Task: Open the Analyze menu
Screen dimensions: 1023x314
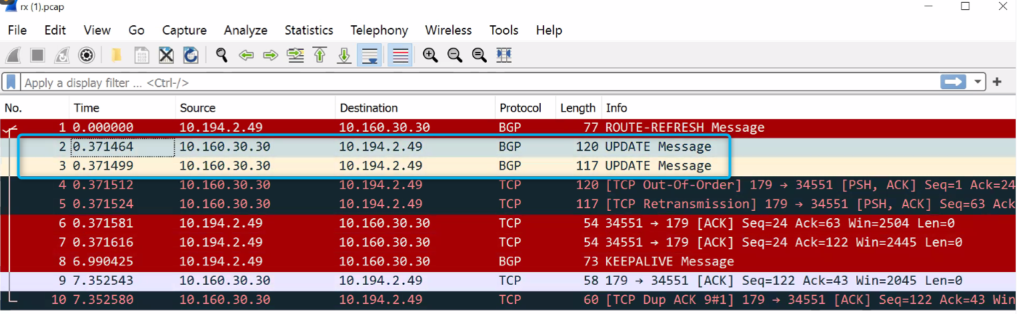Action: [246, 30]
